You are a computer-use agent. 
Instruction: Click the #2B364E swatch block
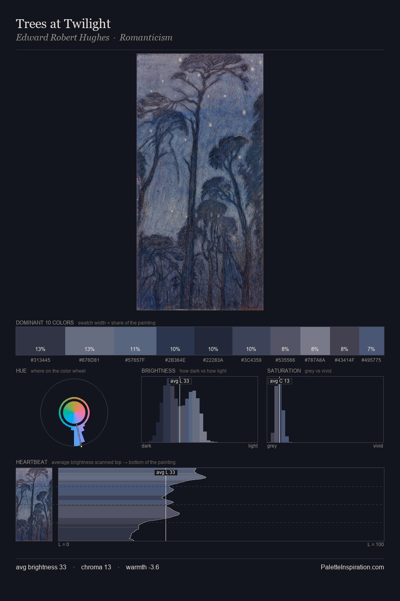coord(175,341)
